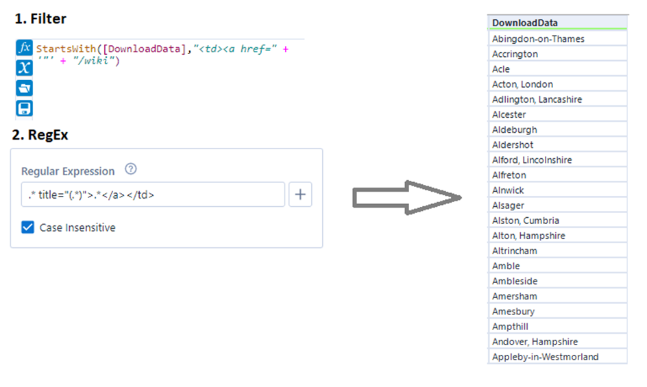The width and height of the screenshot is (647, 387).
Task: Click the Alford, Lincolnshire cell
Action: [557, 160]
